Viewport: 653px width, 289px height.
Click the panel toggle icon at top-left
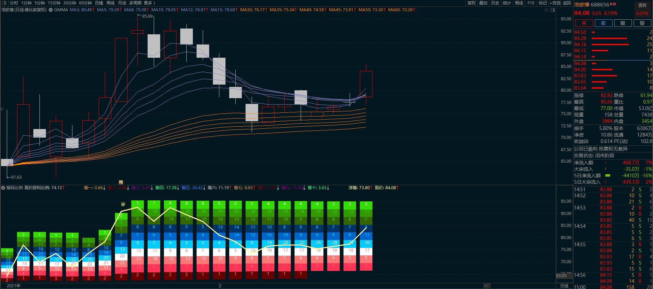(5, 3)
